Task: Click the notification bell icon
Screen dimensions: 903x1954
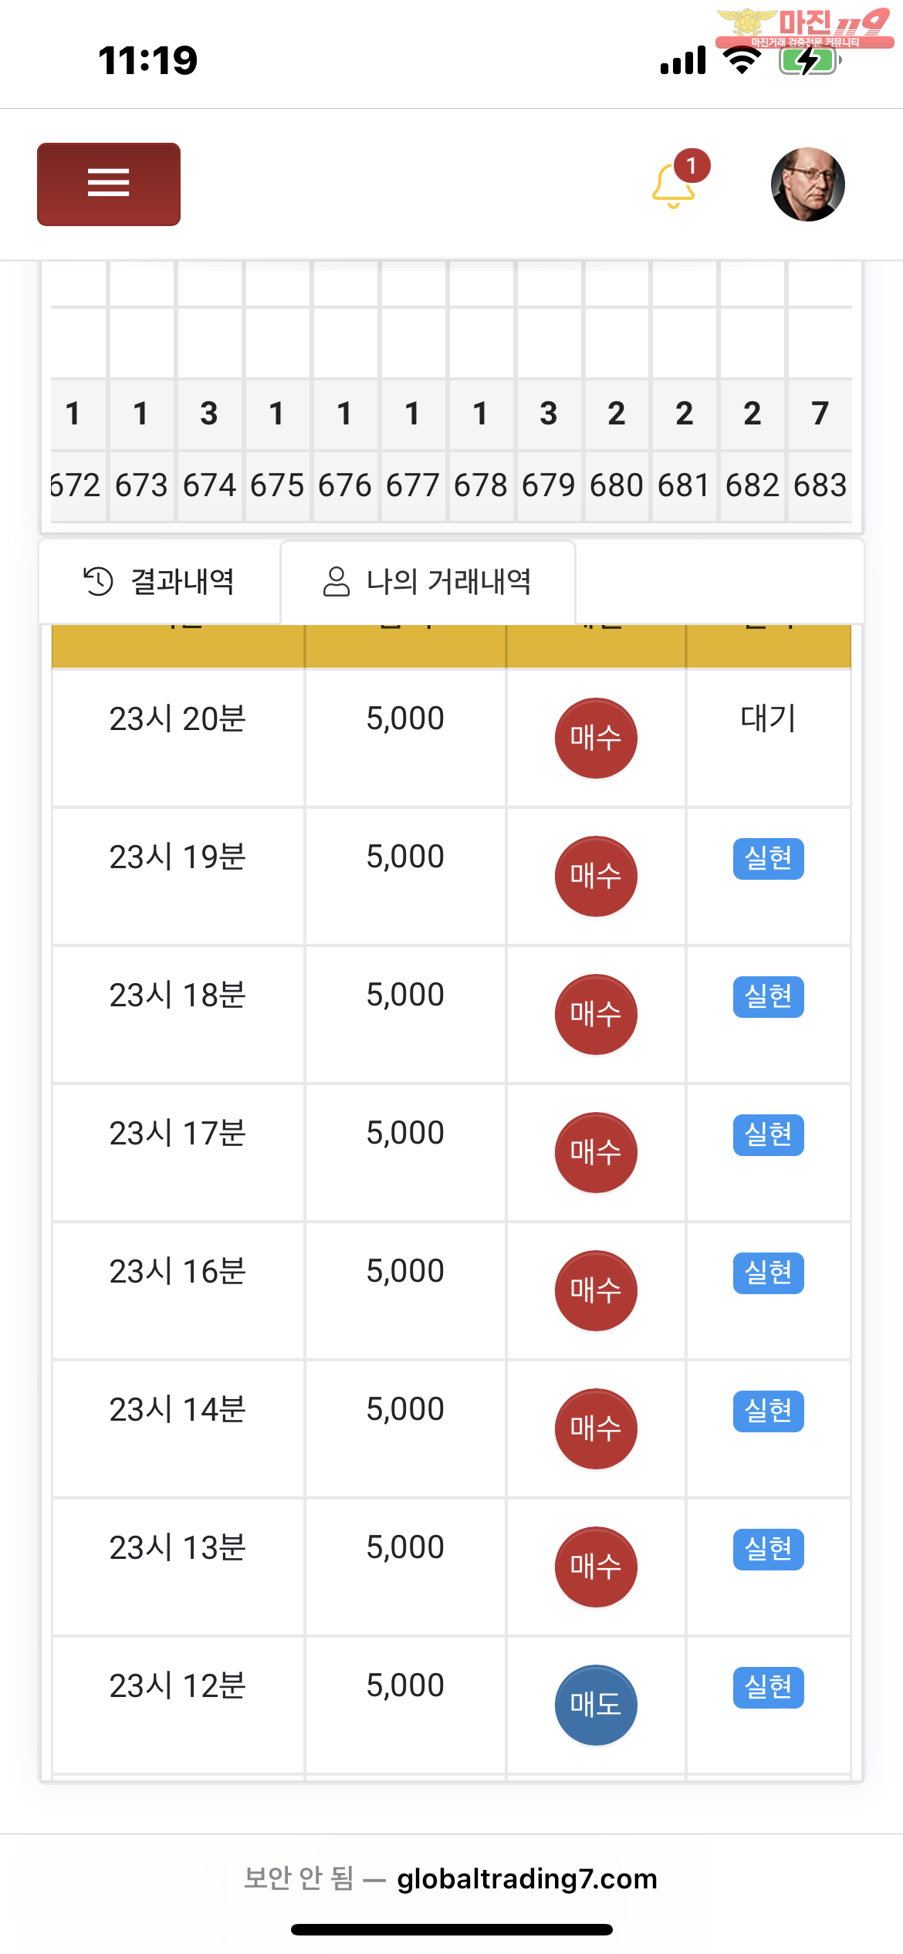Action: tap(673, 186)
